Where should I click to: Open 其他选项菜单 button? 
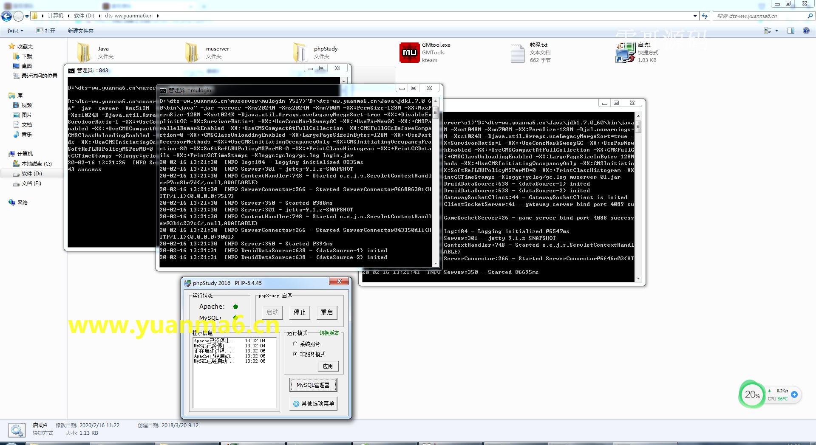click(x=313, y=403)
